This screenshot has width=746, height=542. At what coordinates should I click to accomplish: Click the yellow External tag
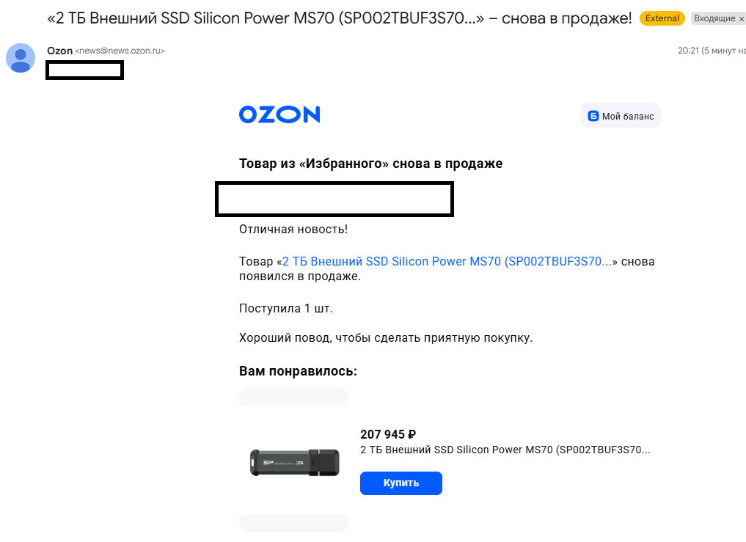point(662,18)
